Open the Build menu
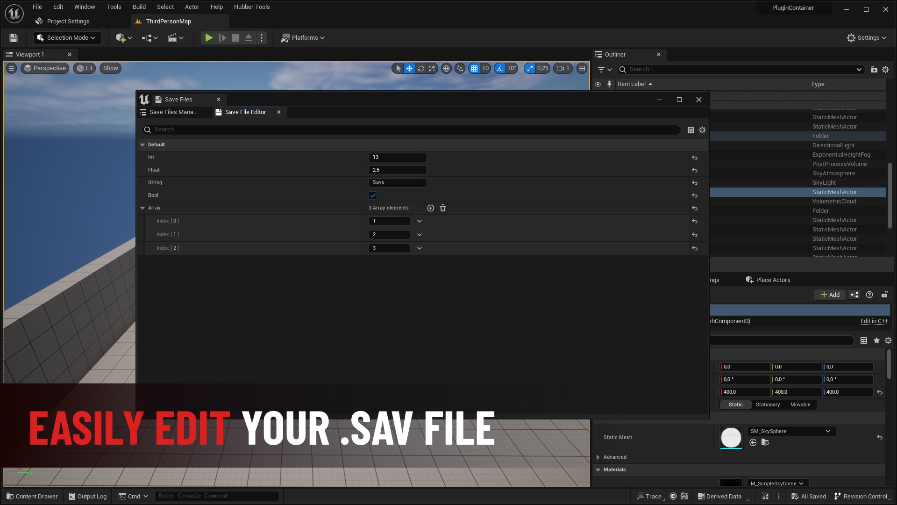Viewport: 897px width, 505px height. (x=139, y=7)
